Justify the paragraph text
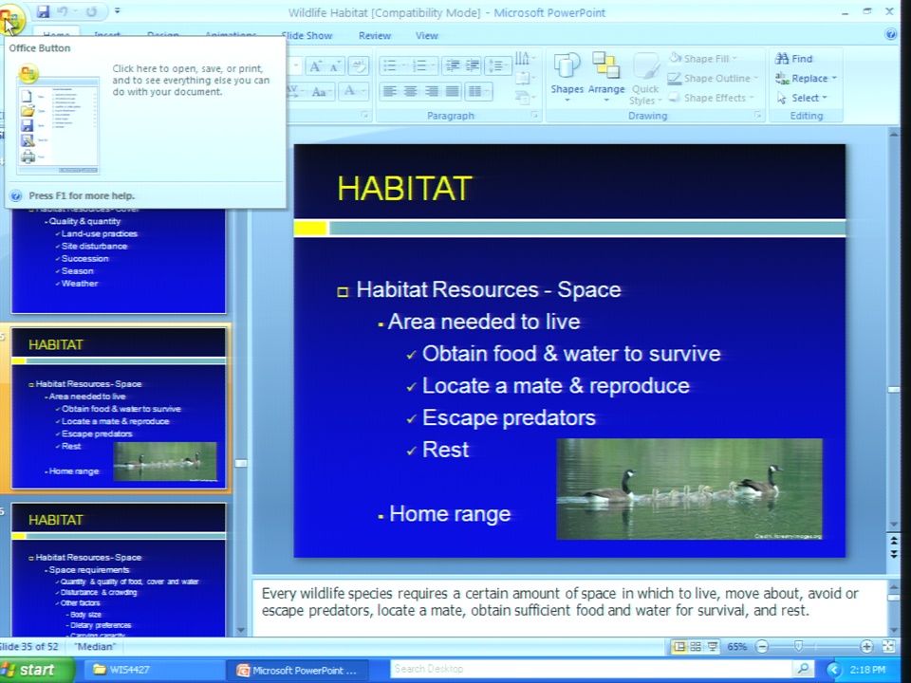The image size is (911, 683). 452,91
